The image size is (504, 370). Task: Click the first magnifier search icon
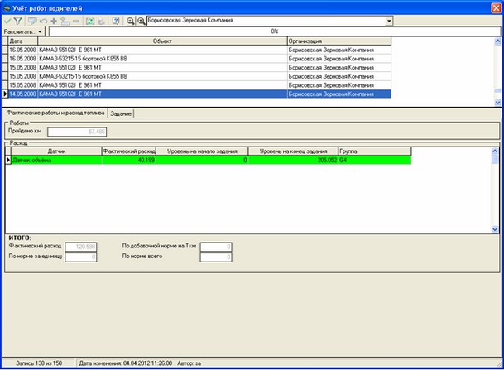click(131, 20)
